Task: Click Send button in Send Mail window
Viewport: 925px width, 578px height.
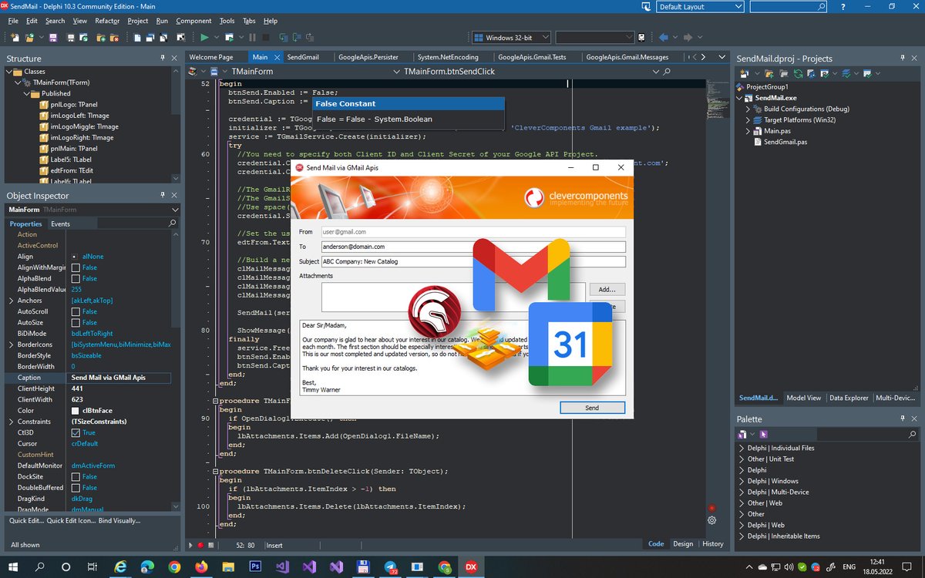Action: pos(592,408)
